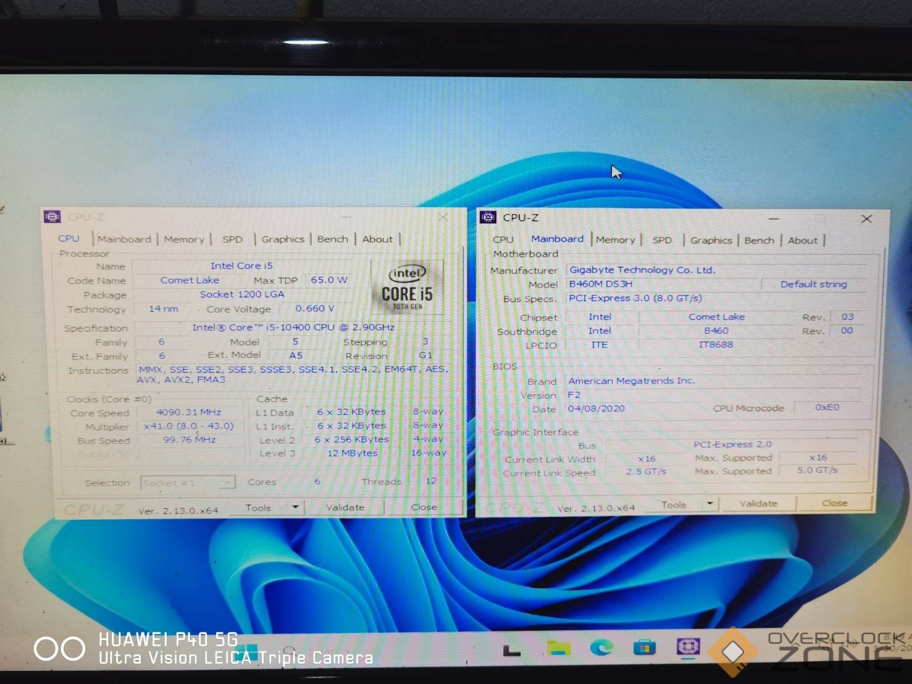This screenshot has width=912, height=684.
Task: Click the Tools button in the Motherboard window
Action: coord(673,505)
